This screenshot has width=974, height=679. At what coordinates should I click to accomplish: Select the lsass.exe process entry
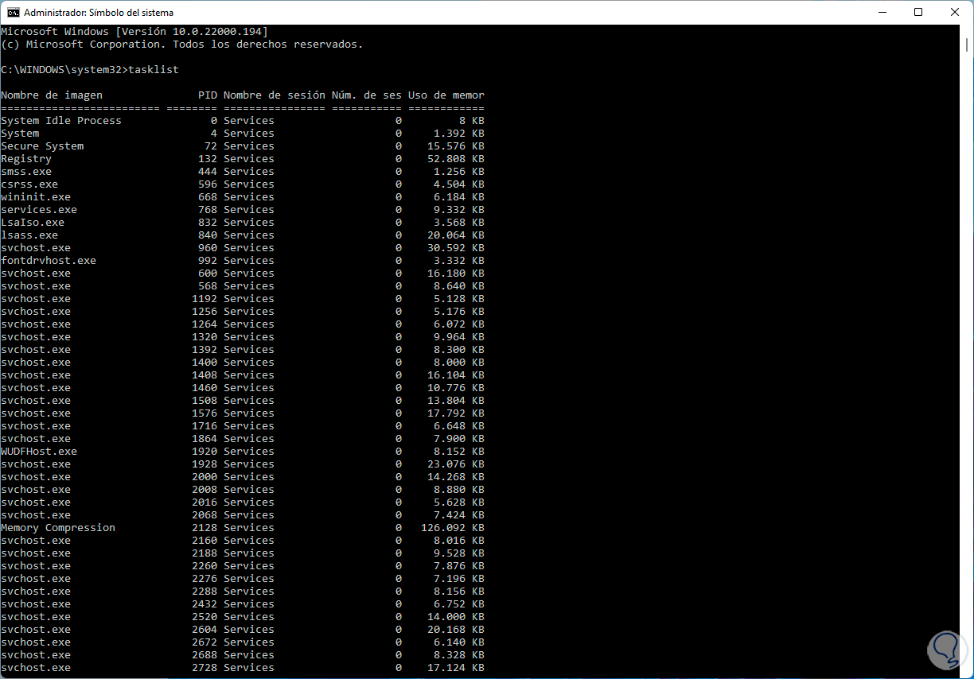(29, 235)
